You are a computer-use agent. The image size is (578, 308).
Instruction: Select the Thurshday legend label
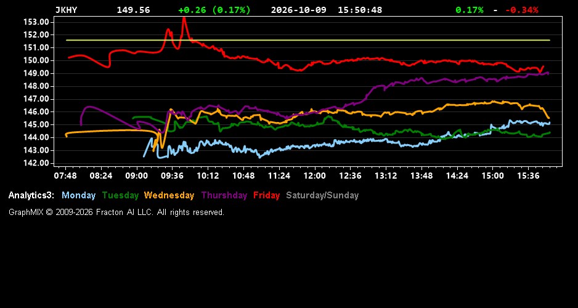click(x=224, y=195)
